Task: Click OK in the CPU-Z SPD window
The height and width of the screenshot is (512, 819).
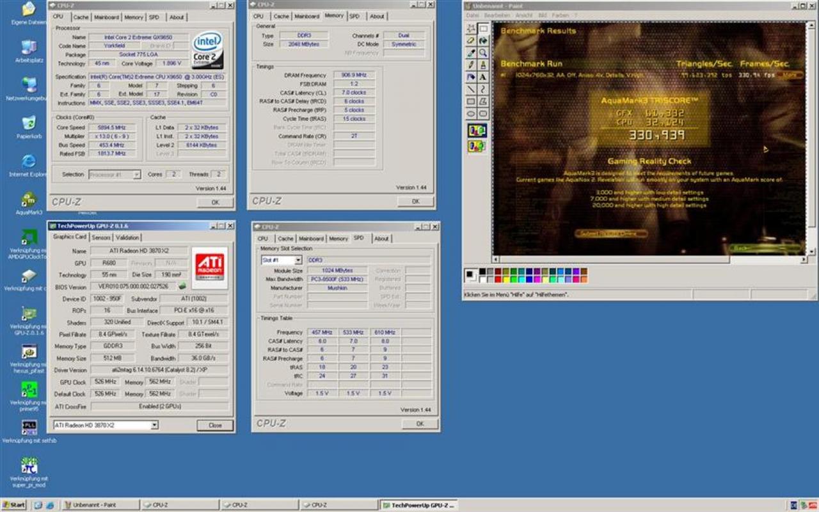Action: pyautogui.click(x=420, y=424)
